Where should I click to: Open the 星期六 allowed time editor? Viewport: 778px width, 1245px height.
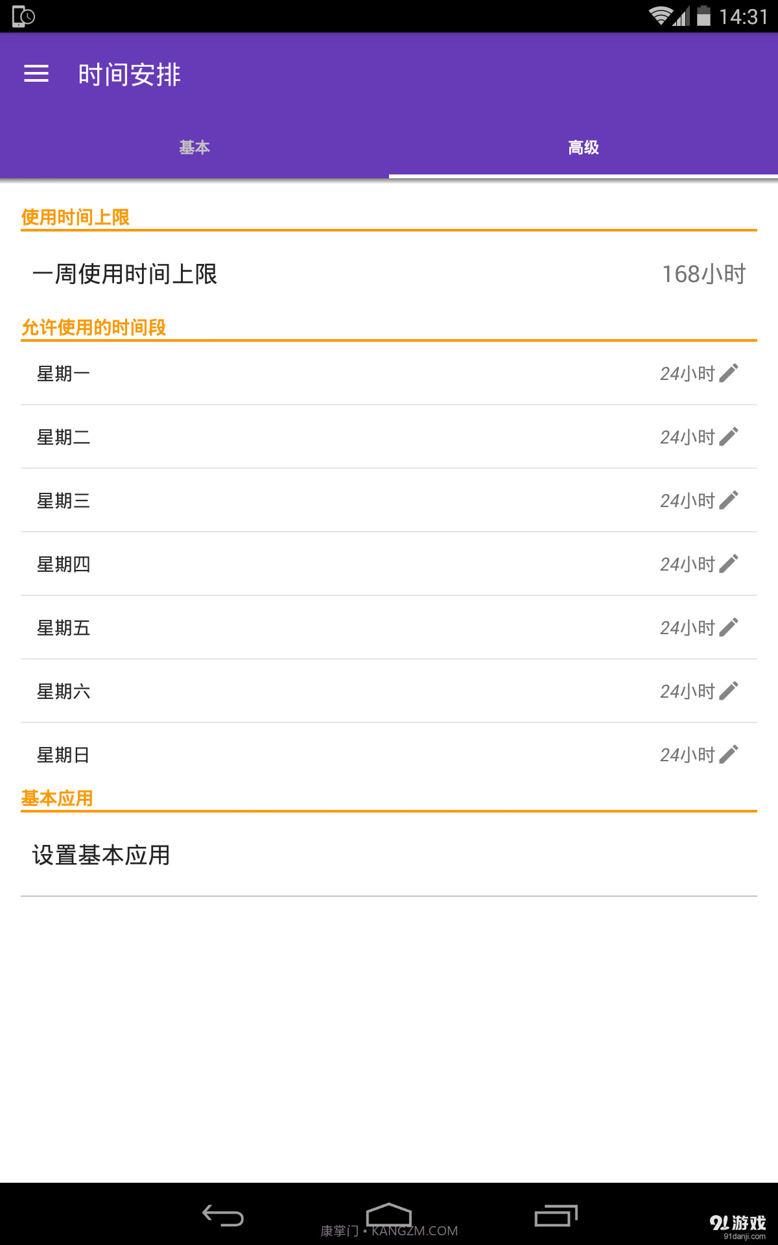pyautogui.click(x=731, y=691)
